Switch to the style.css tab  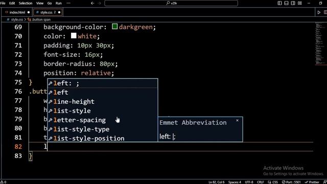(48, 12)
